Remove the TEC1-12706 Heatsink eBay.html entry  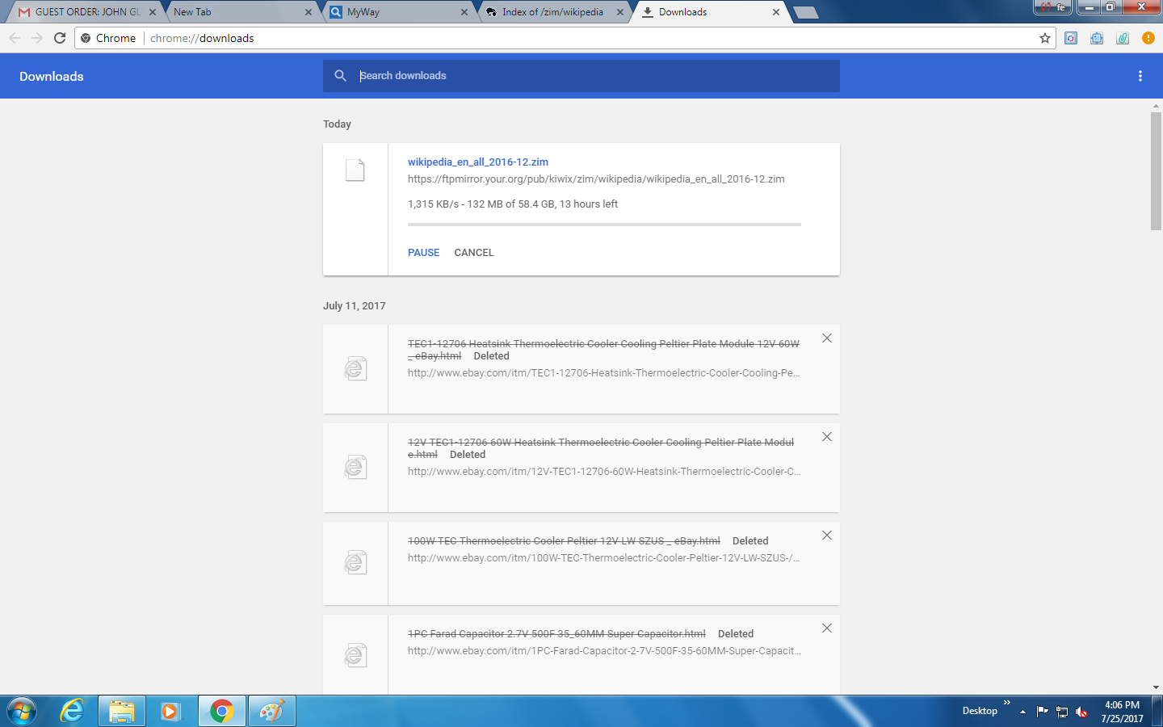827,338
